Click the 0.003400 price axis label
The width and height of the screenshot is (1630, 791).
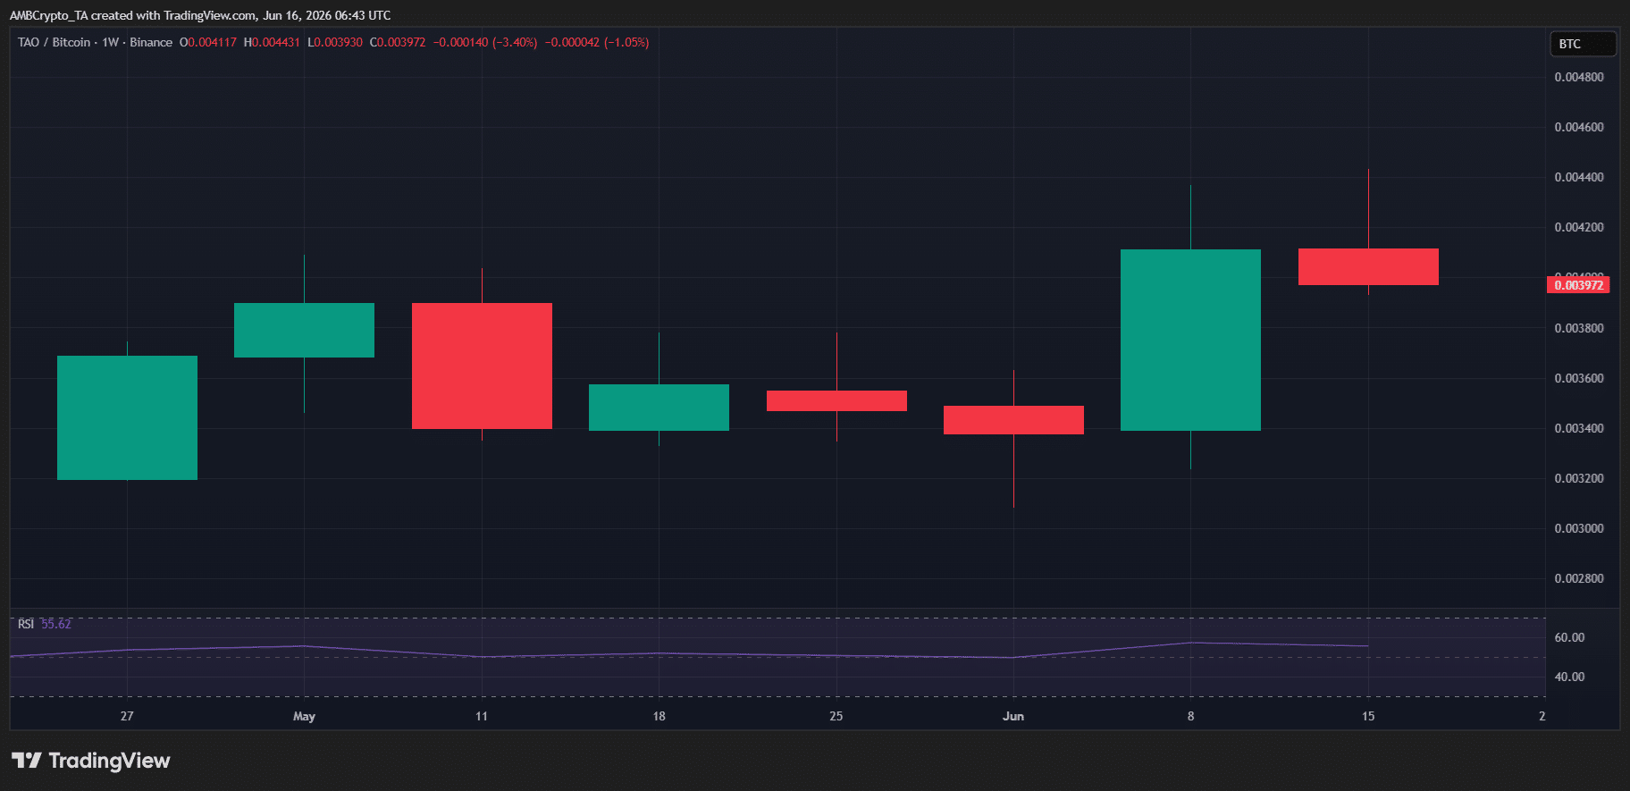click(1579, 428)
